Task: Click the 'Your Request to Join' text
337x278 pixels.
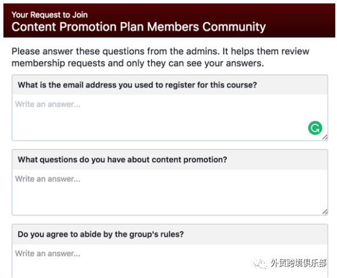Action: coord(50,15)
